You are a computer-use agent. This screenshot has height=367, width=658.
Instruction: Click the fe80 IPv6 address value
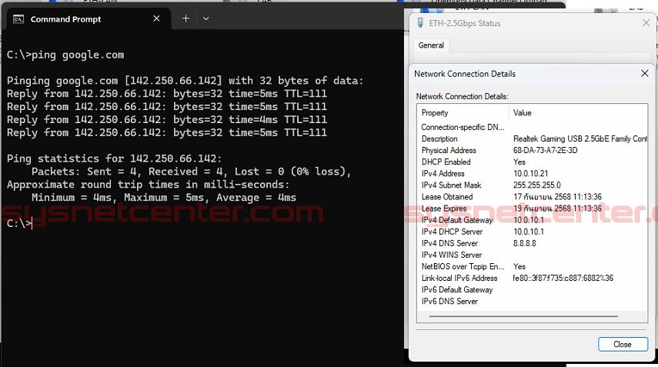(563, 278)
